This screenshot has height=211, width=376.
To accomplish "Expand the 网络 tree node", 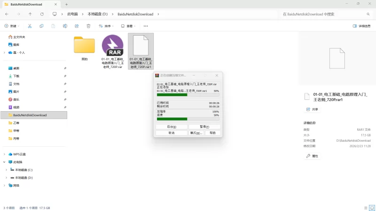I will coord(4,185).
